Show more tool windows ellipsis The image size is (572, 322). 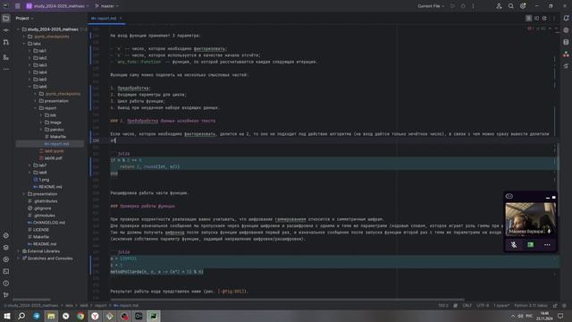click(x=6, y=69)
